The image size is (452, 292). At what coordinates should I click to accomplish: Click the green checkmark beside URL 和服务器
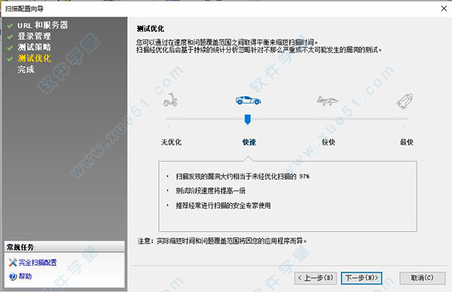10,26
